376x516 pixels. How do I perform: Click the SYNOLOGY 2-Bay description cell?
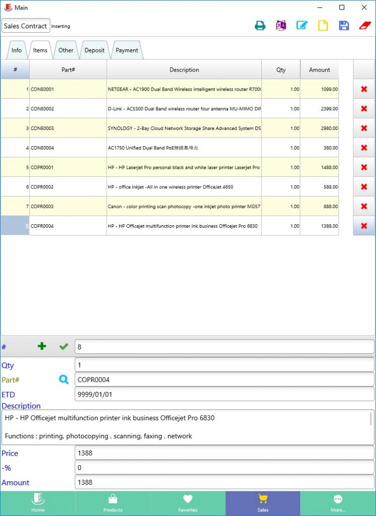[184, 128]
